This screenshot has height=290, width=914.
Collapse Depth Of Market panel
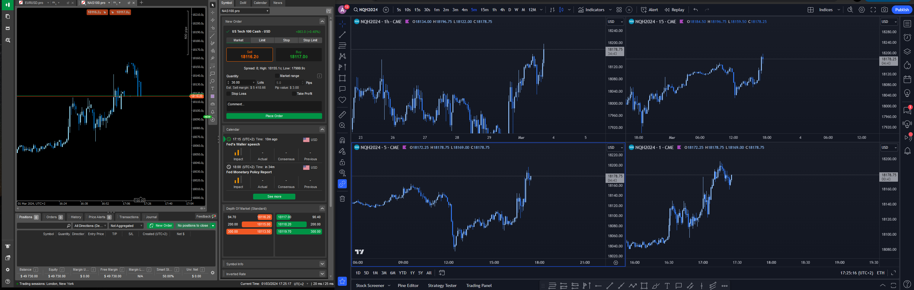click(x=322, y=209)
